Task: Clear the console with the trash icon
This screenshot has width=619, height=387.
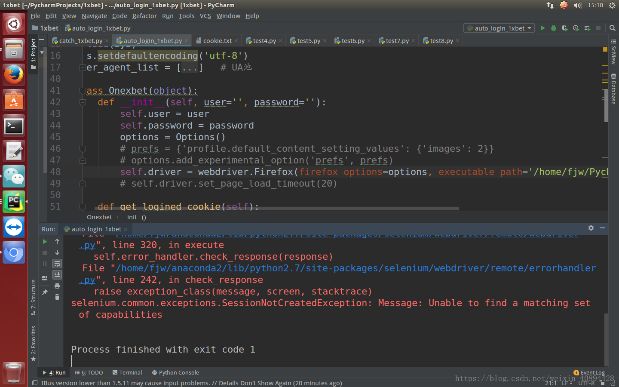Action: coord(57,296)
